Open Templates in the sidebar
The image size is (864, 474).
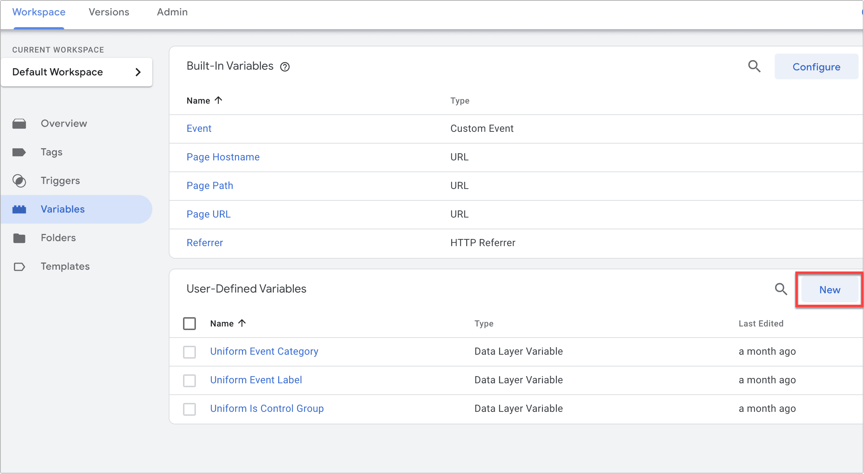(x=65, y=266)
